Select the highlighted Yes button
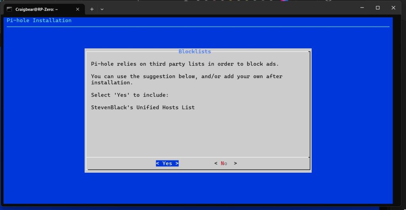 click(167, 163)
